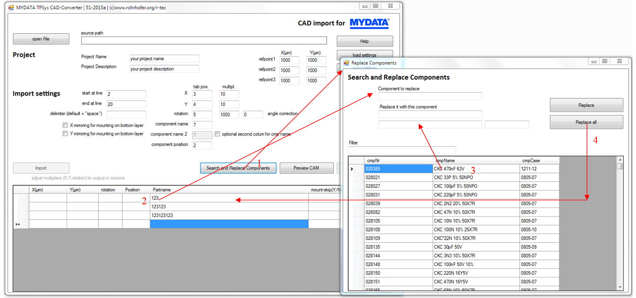Screen dimensions: 636x298
Task: Click the Partname column header
Action: [229, 190]
